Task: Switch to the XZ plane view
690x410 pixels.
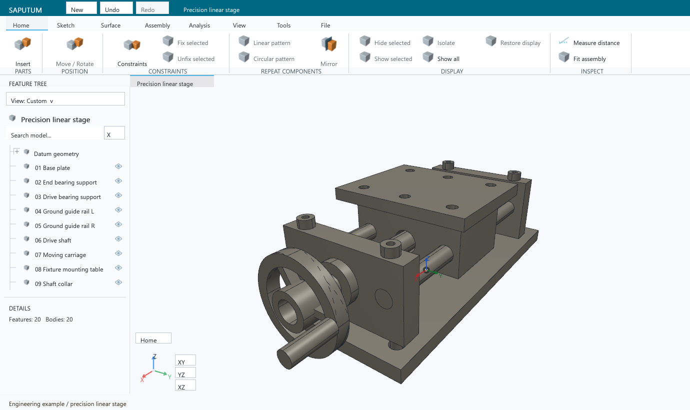Action: point(185,385)
